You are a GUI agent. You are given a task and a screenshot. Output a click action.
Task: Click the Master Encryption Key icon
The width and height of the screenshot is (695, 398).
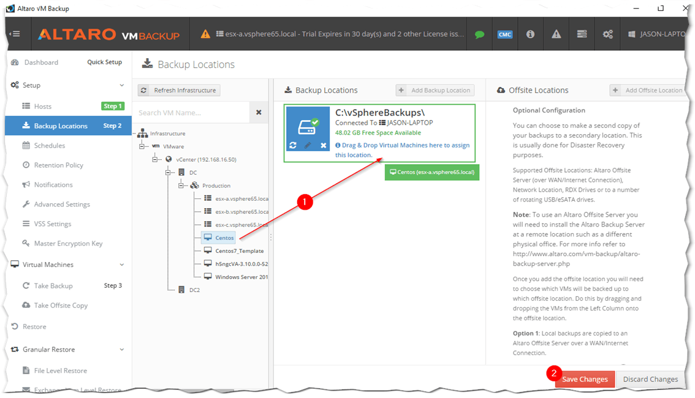(x=26, y=243)
